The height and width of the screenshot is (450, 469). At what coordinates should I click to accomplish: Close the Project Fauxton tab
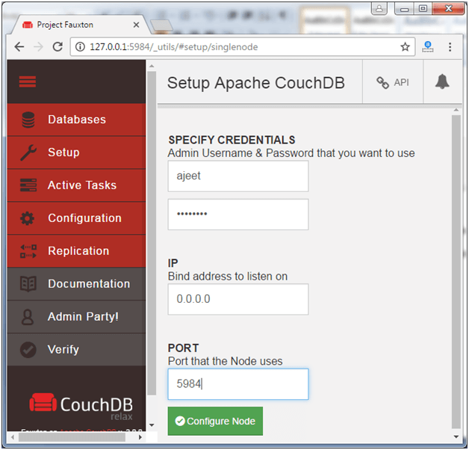[x=136, y=25]
